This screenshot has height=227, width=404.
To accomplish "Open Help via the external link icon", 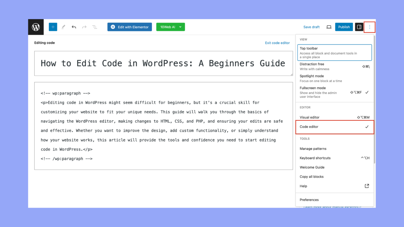I will [367, 186].
